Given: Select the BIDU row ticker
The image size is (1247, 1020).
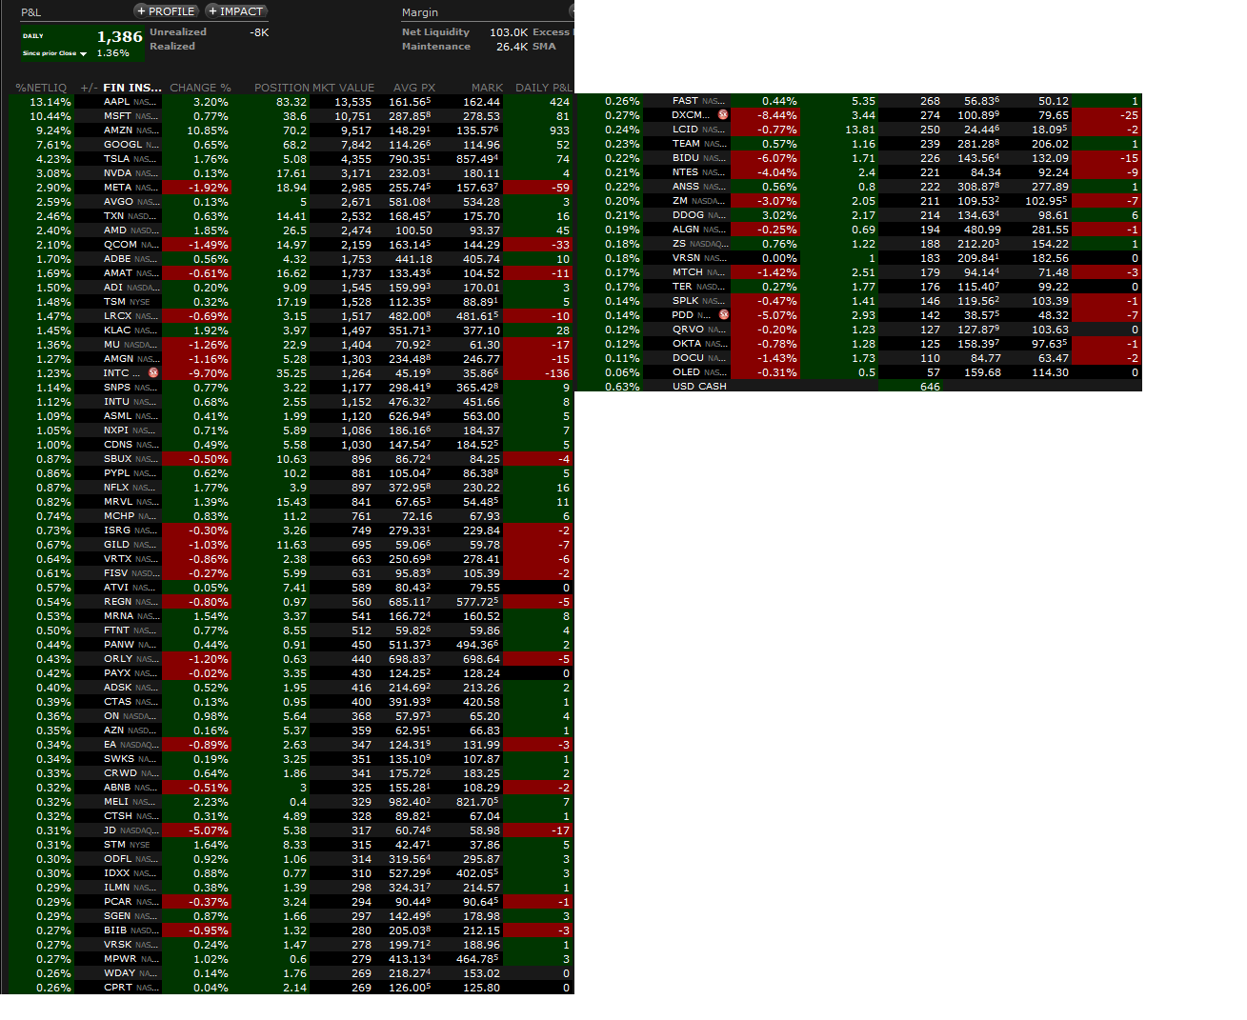Looking at the screenshot, I should (x=685, y=158).
